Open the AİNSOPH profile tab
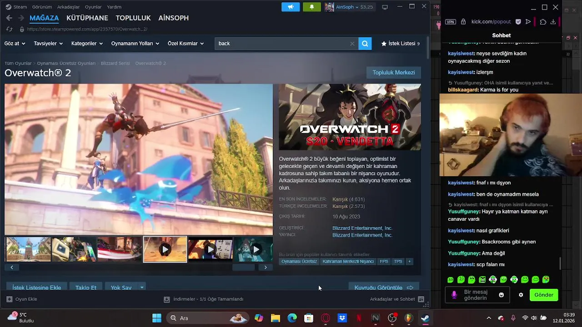Image resolution: width=582 pixels, height=327 pixels. [173, 18]
